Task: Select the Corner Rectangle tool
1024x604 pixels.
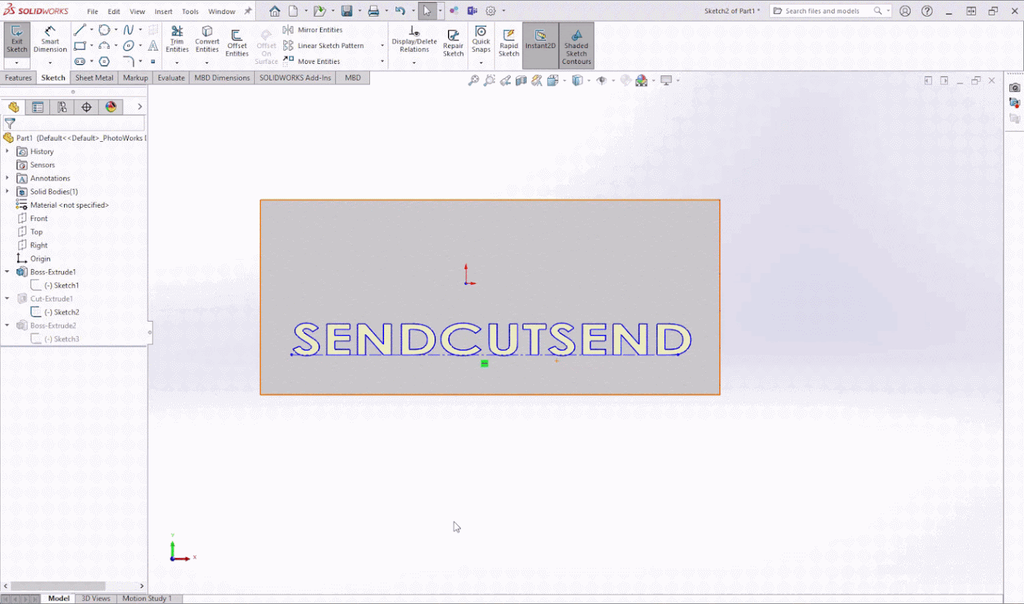Action: pos(80,46)
